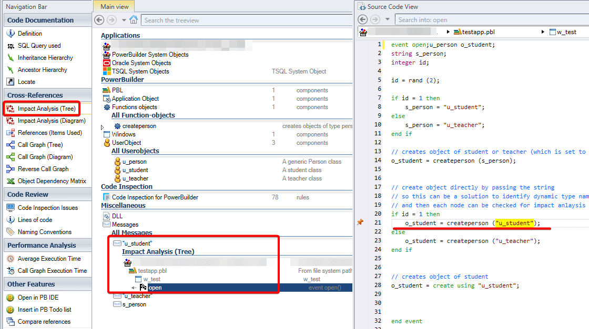Viewport: 589px width, 329px height.
Task: Open Inheritance Hierarchy view
Action: tap(45, 58)
